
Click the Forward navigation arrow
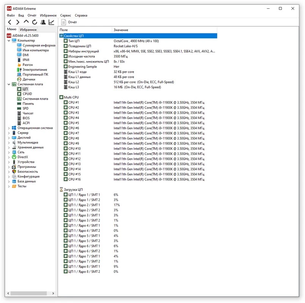(18, 22)
